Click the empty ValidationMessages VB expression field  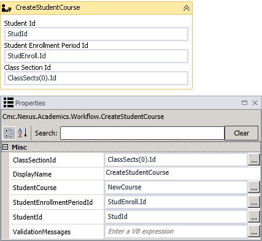pos(176,231)
